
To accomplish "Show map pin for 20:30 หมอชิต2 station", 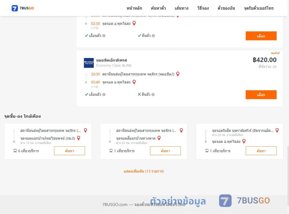I will (178, 74).
